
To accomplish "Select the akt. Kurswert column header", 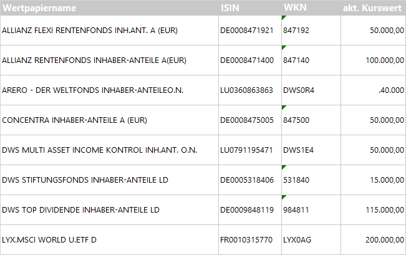I will click(373, 8).
